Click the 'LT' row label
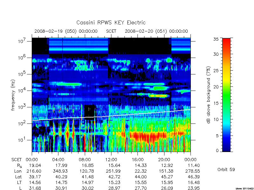This screenshot has width=254, height=190. [19, 183]
